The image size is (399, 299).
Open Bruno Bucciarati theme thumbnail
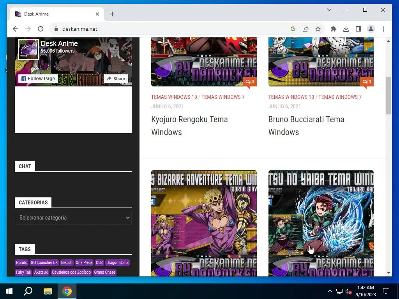(321, 62)
